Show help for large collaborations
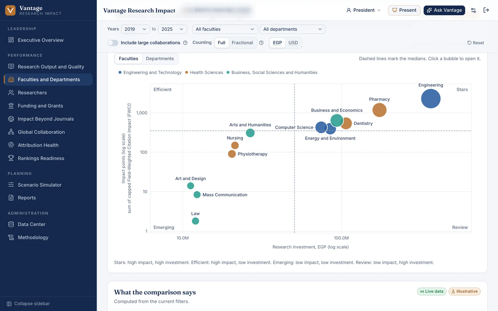 coord(185,43)
